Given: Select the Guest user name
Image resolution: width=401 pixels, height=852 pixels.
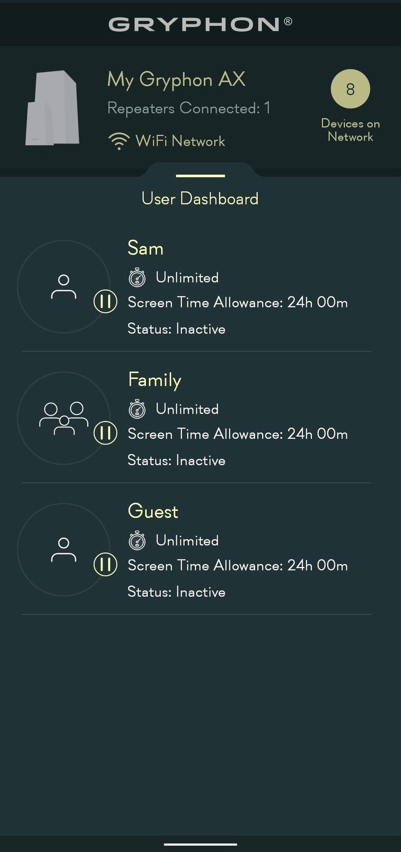Looking at the screenshot, I should pyautogui.click(x=153, y=511).
